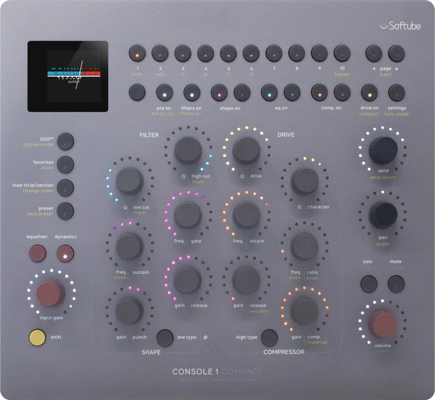Click the yellow shift button
The height and width of the screenshot is (400, 435).
pos(37,337)
